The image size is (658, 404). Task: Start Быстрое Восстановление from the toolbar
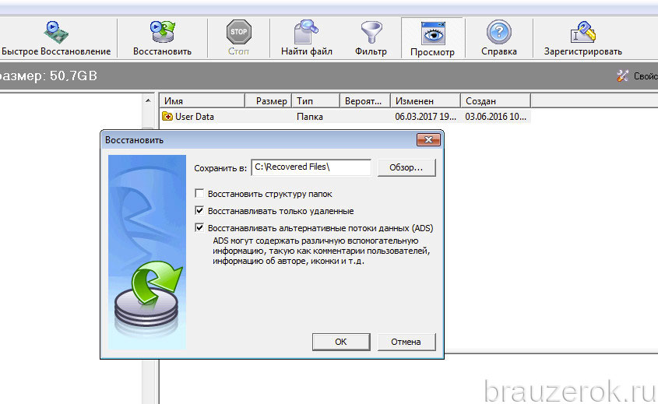56,39
